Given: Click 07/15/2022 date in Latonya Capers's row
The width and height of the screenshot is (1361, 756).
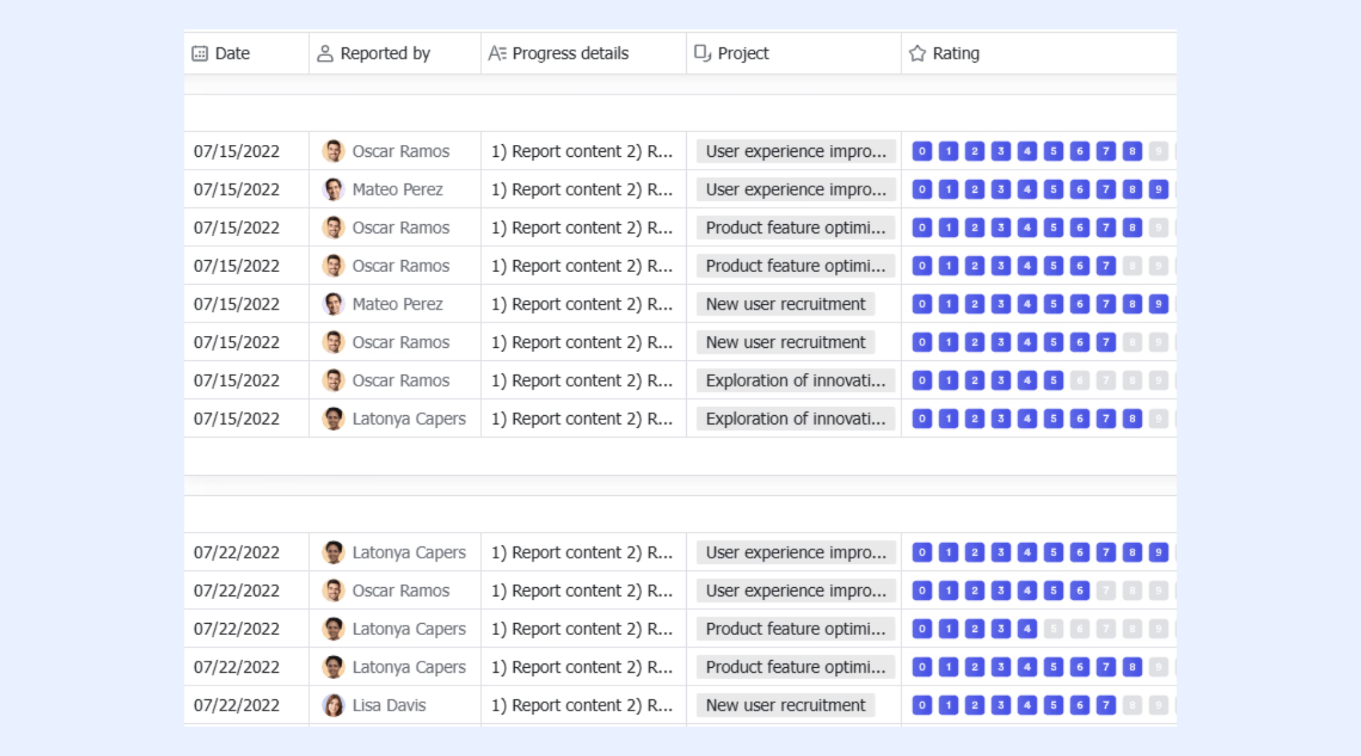Looking at the screenshot, I should click(x=236, y=418).
